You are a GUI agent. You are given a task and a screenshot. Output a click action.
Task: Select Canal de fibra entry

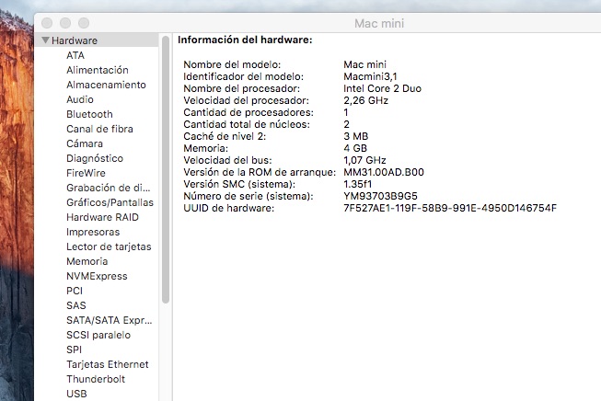[x=99, y=129]
